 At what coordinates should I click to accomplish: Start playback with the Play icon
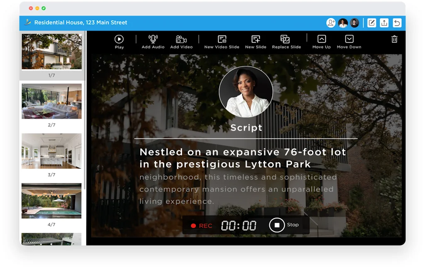coord(119,41)
